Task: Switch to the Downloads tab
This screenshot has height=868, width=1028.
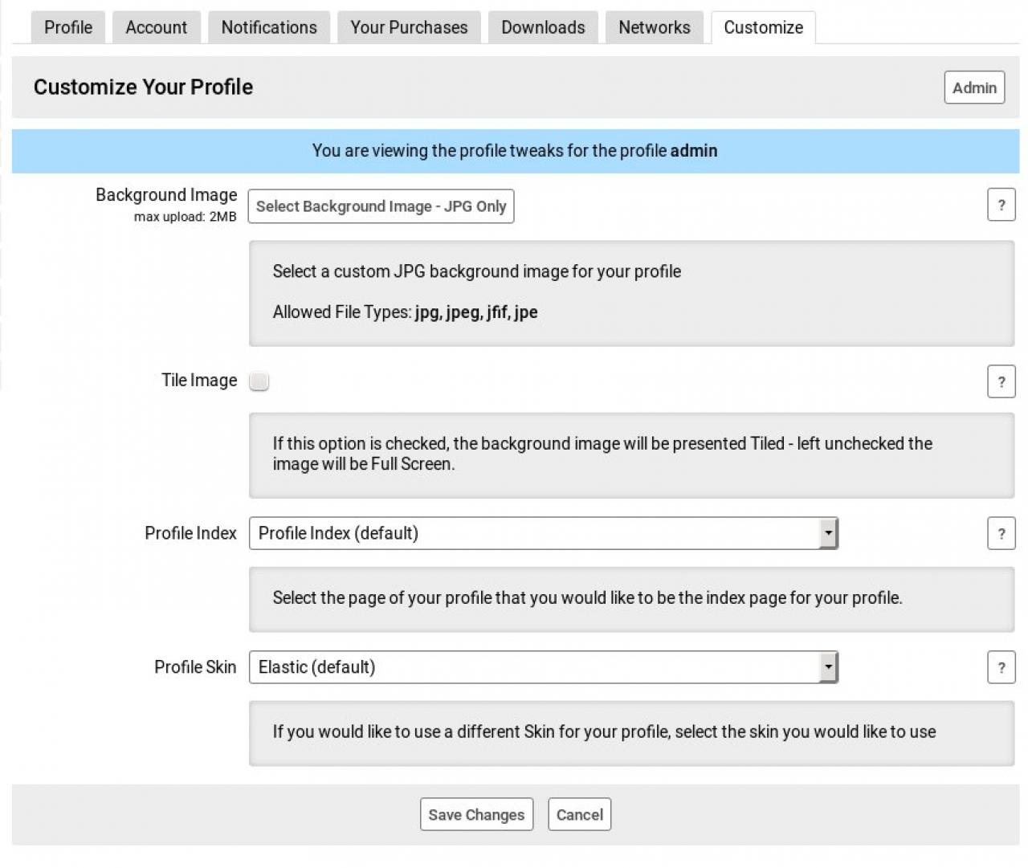Action: tap(543, 27)
